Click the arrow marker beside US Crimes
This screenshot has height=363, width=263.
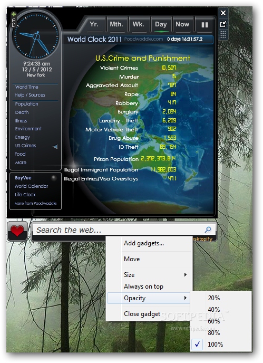55,147
